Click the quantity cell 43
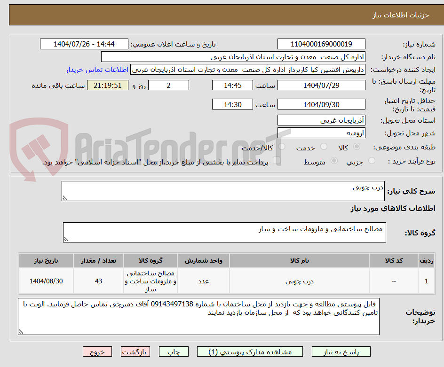444x367 pixels. pyautogui.click(x=98, y=281)
